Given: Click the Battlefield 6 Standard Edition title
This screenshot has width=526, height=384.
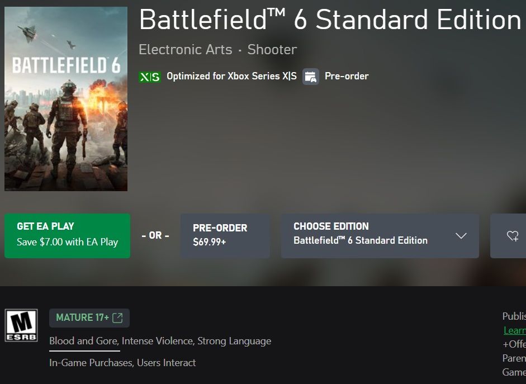Looking at the screenshot, I should click(x=330, y=20).
